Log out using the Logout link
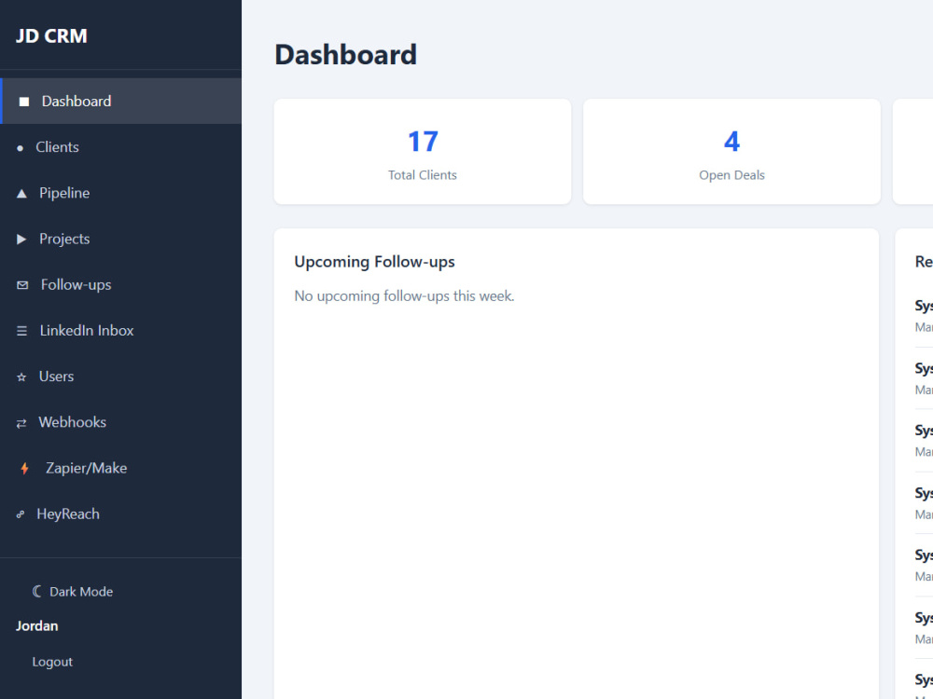The image size is (933, 699). click(52, 662)
